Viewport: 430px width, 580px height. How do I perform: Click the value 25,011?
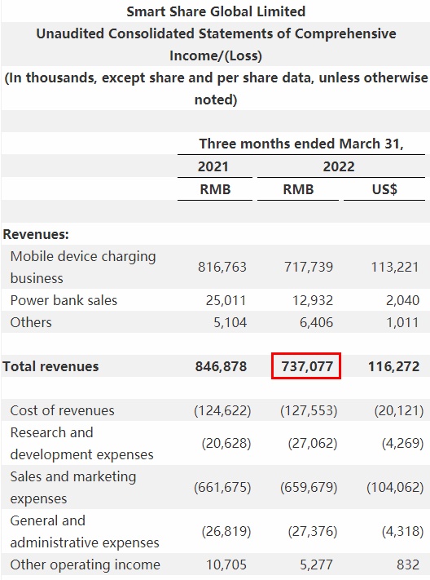[x=226, y=300]
